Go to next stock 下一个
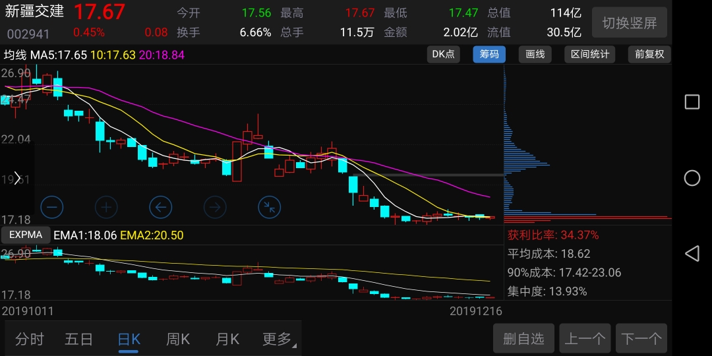 641,338
